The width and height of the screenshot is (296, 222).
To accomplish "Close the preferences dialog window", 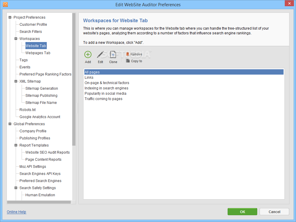I will pos(289,3).
